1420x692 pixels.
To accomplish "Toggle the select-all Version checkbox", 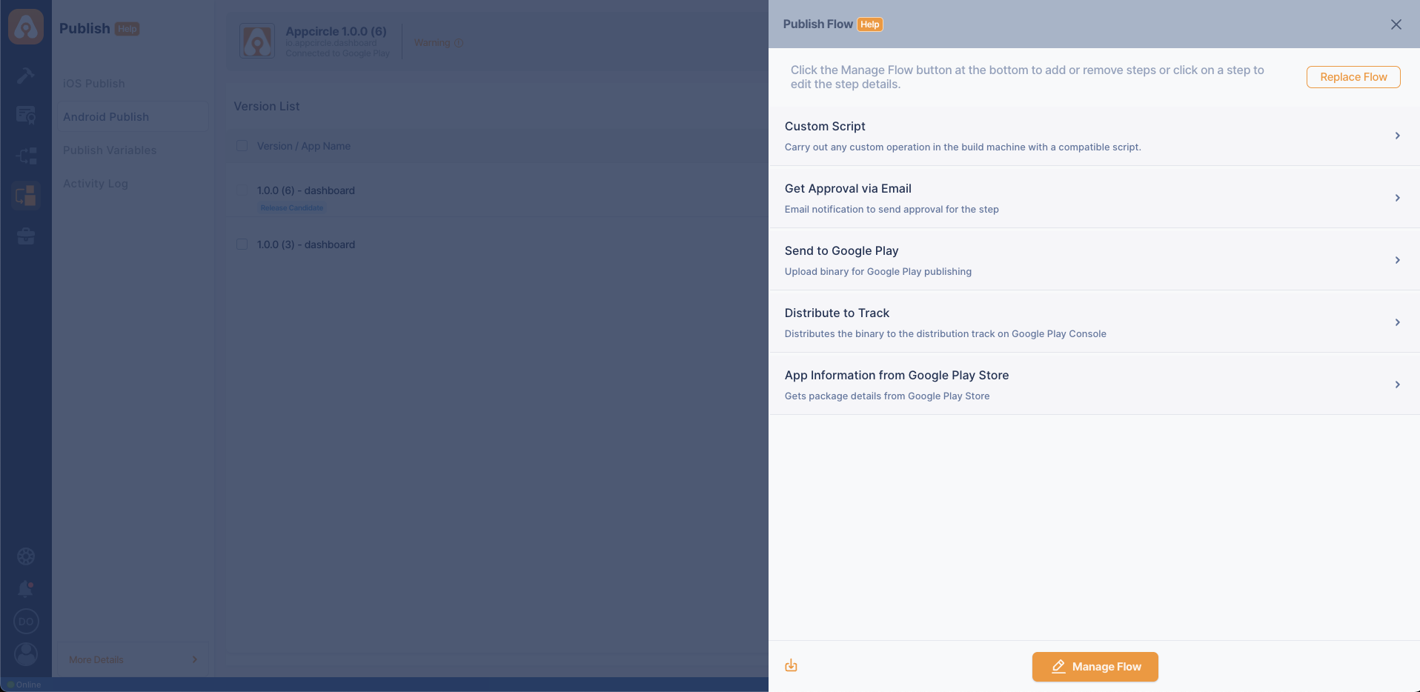I will tap(242, 146).
